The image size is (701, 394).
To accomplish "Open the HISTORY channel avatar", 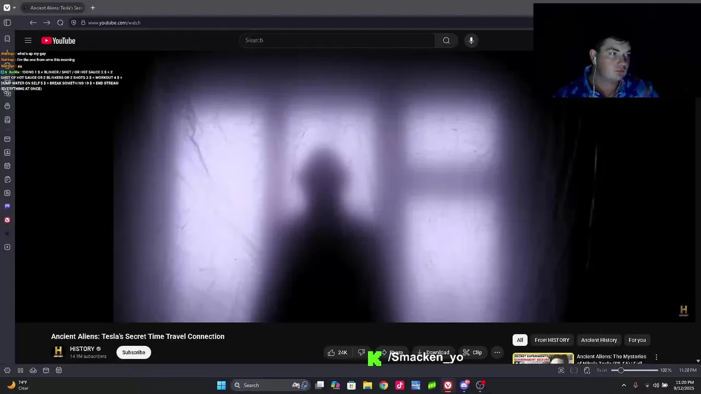I will (x=58, y=352).
